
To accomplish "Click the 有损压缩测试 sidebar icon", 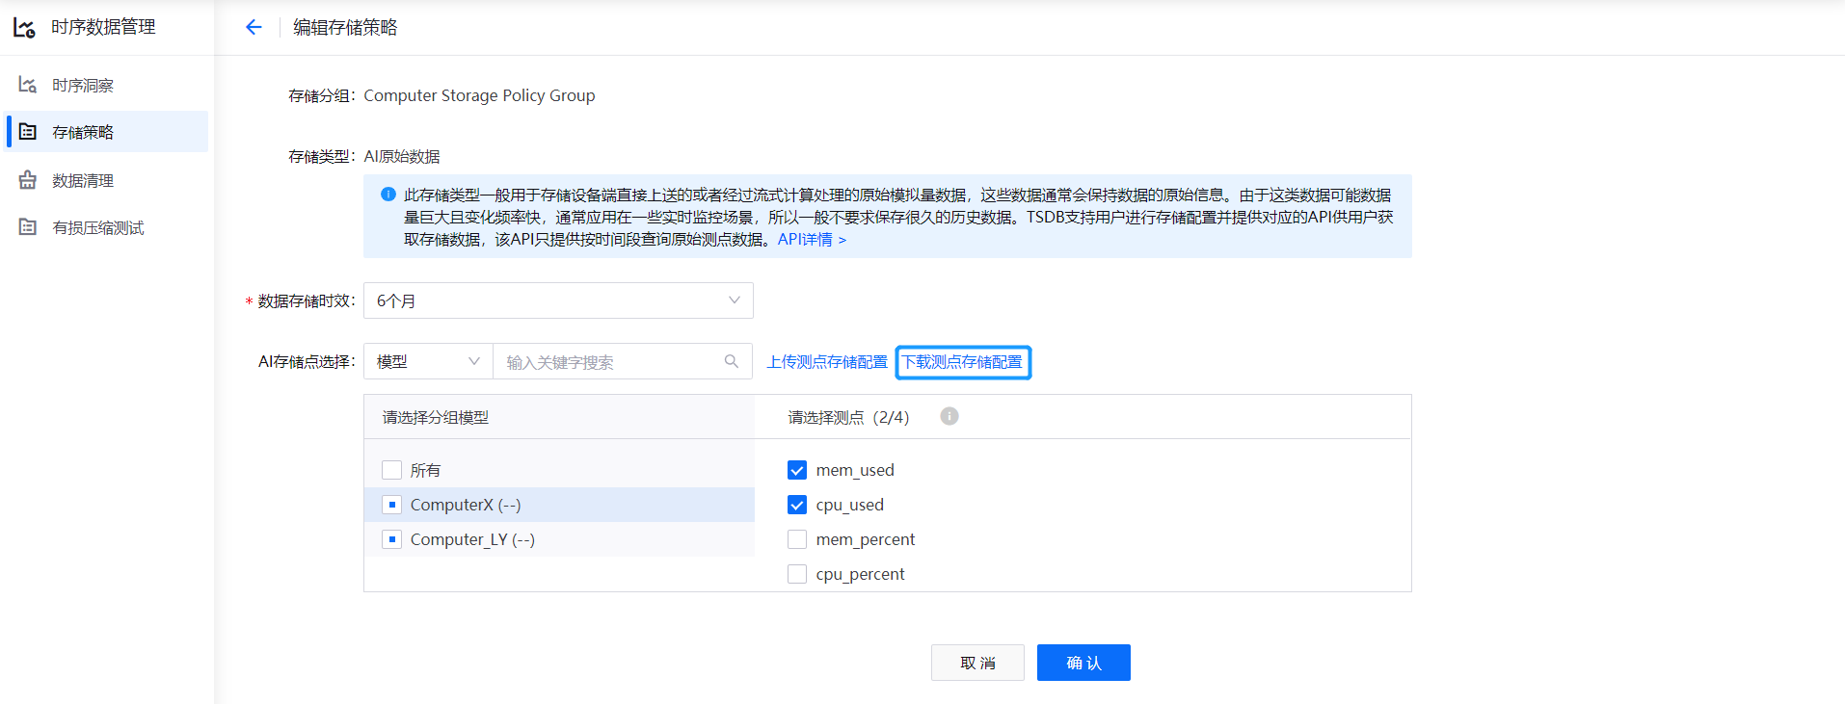I will click(28, 227).
